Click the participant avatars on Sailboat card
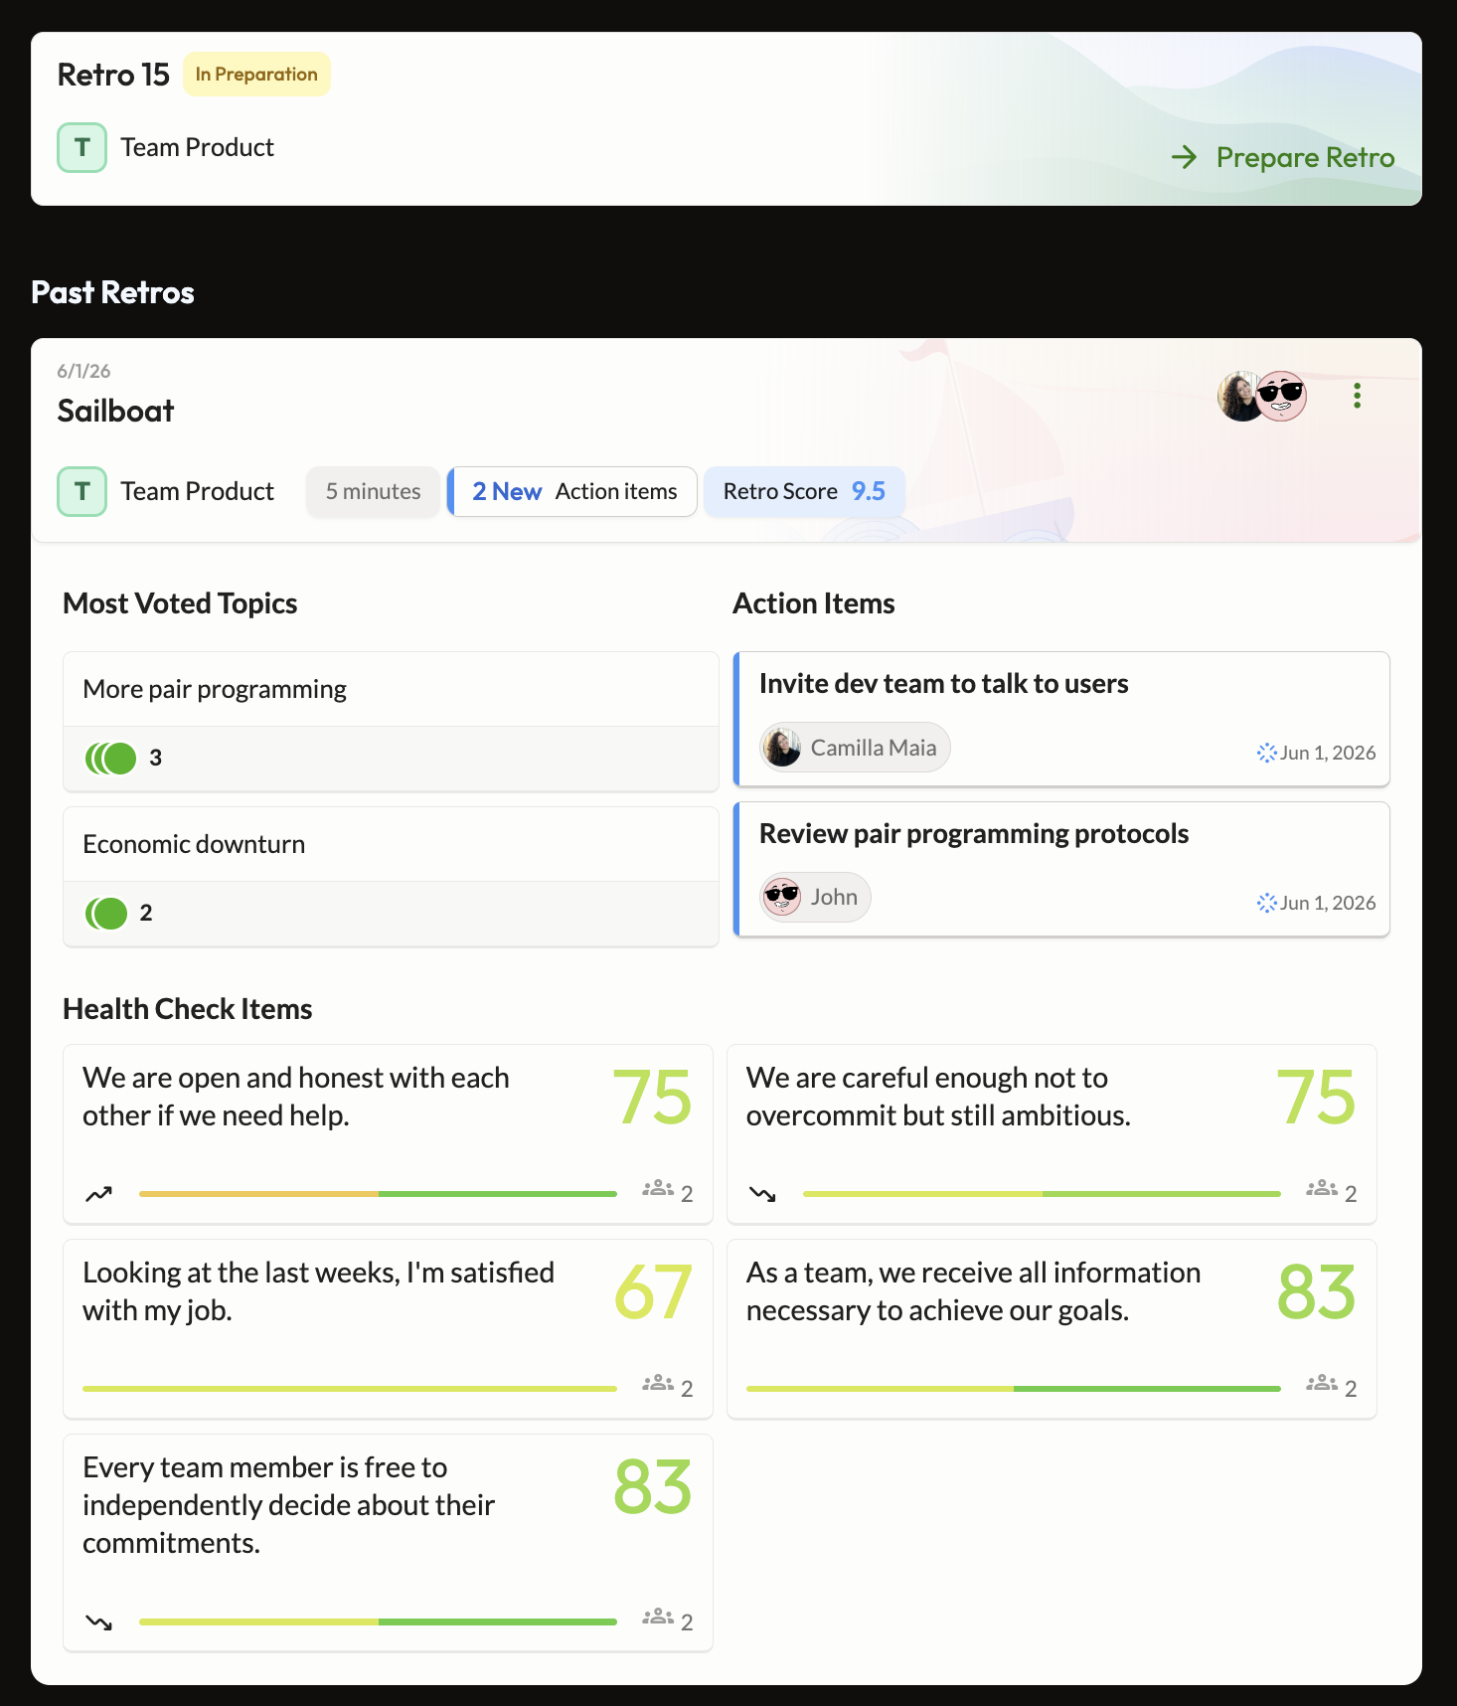1457x1706 pixels. pos(1262,396)
